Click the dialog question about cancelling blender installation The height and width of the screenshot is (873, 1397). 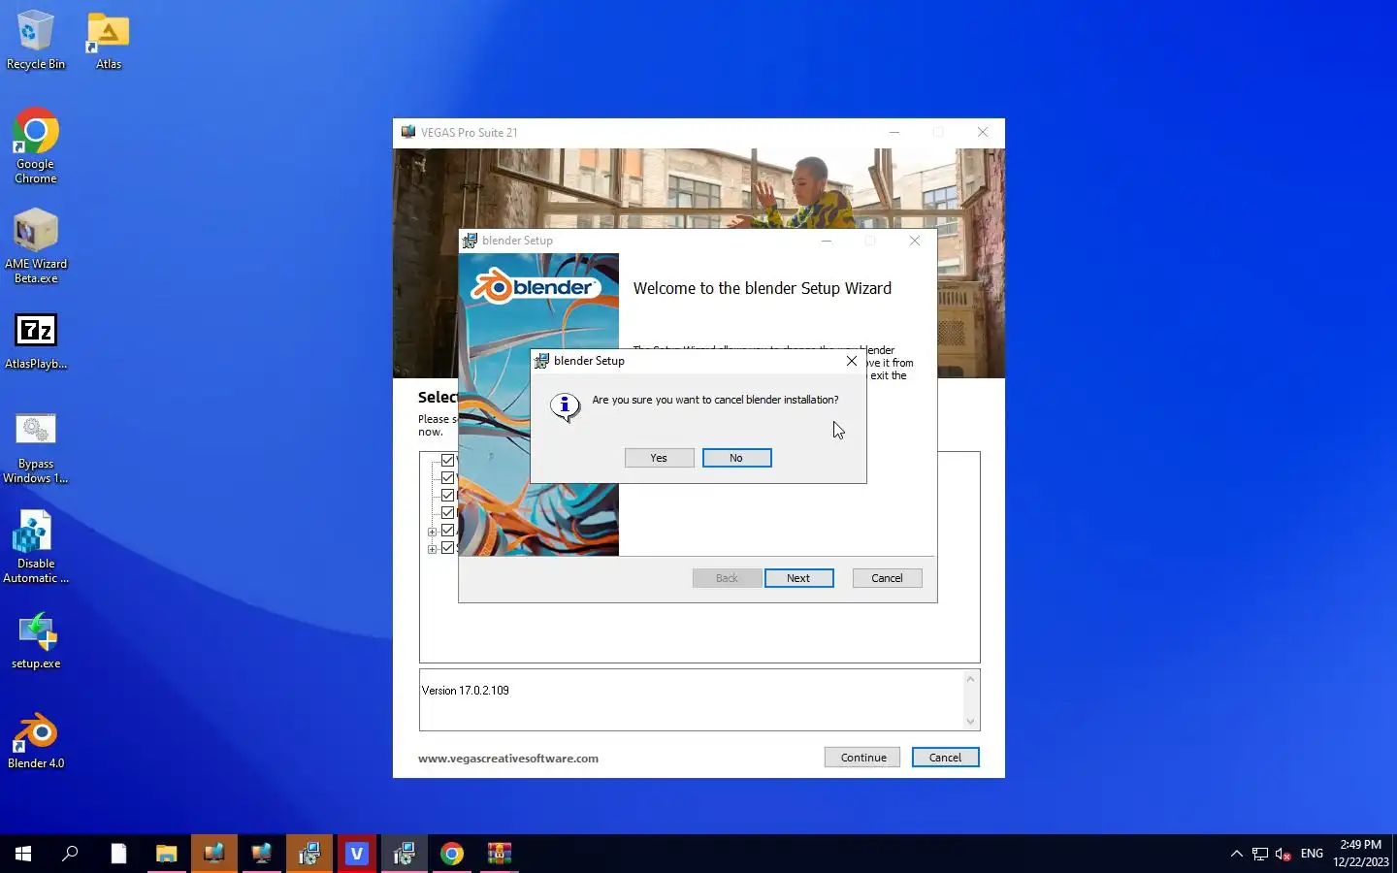coord(715,400)
